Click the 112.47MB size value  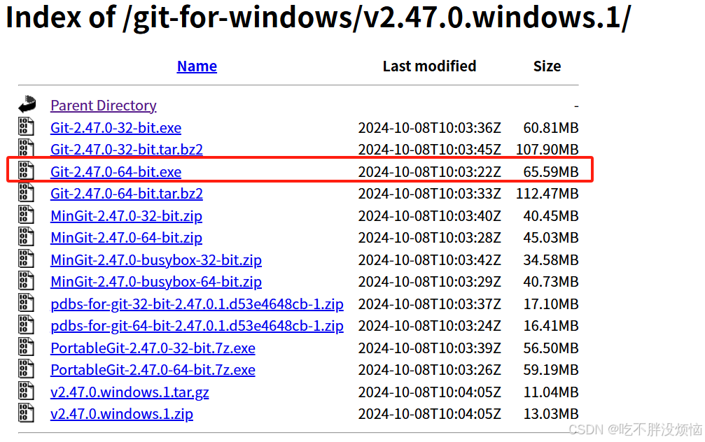547,194
